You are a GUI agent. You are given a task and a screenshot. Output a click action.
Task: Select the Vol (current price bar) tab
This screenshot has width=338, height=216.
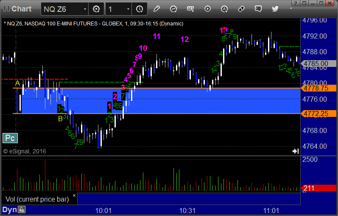(x=37, y=199)
